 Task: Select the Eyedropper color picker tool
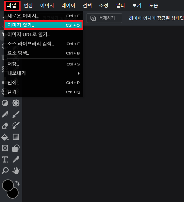[16, 159]
